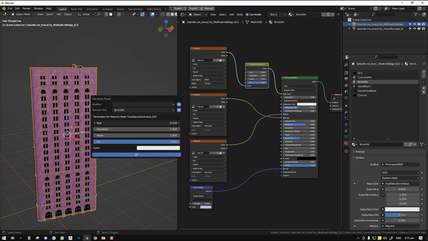Switch to the Compositing tab
This screenshot has height=241, width=428.
point(135,9)
